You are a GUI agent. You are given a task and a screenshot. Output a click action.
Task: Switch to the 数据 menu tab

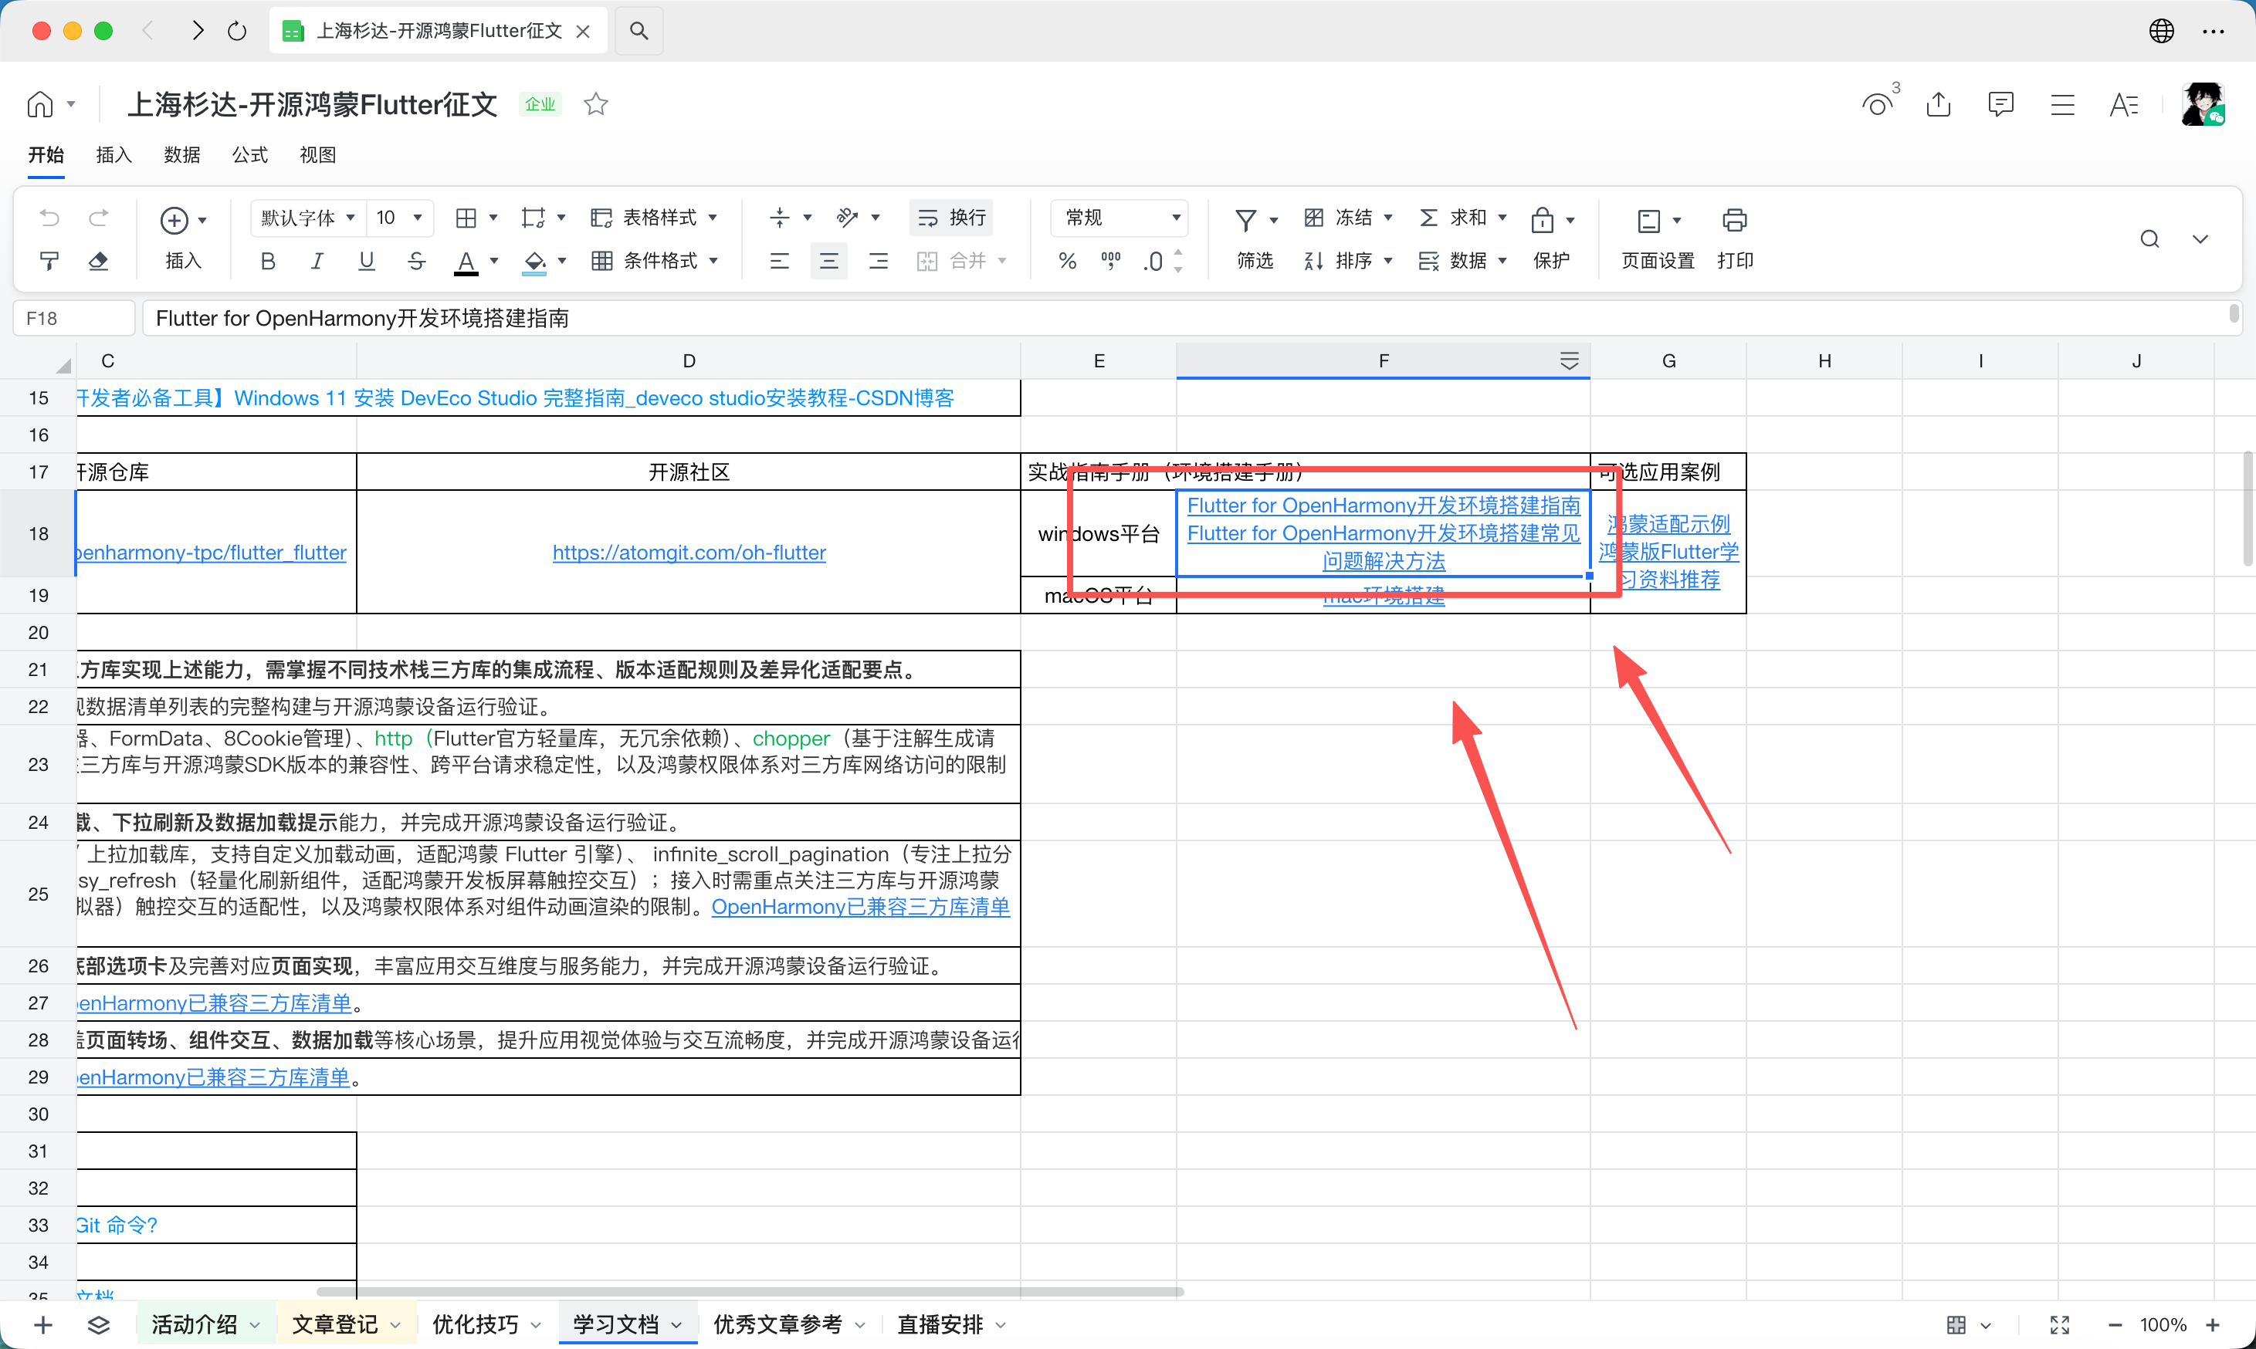tap(182, 155)
